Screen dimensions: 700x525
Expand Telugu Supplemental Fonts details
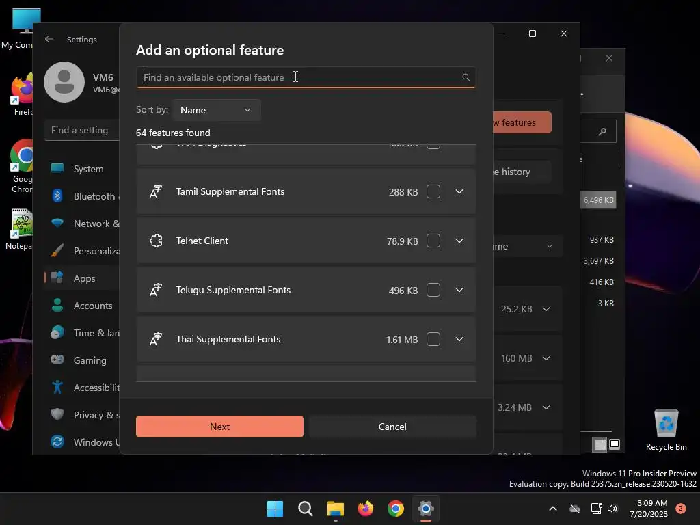click(459, 290)
